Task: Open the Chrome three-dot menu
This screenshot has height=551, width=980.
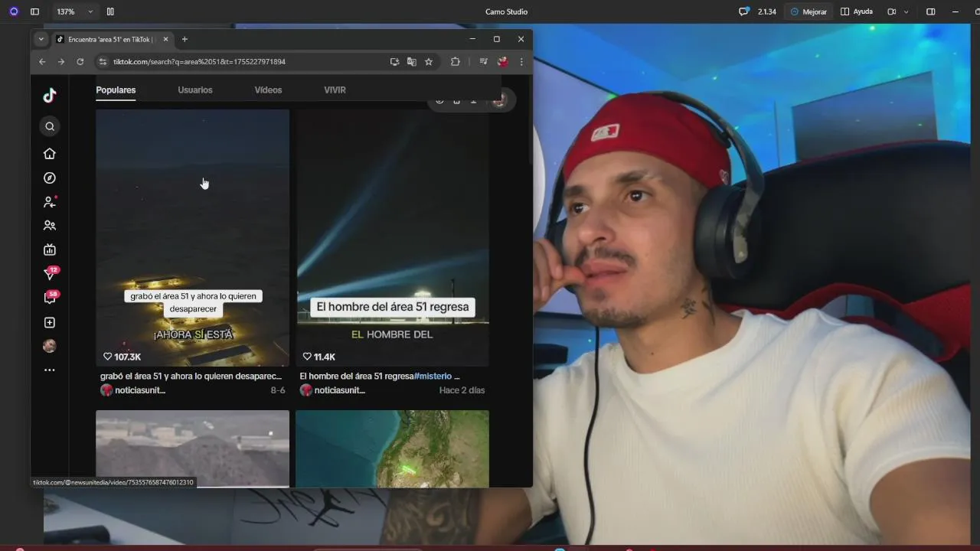Action: [x=521, y=61]
